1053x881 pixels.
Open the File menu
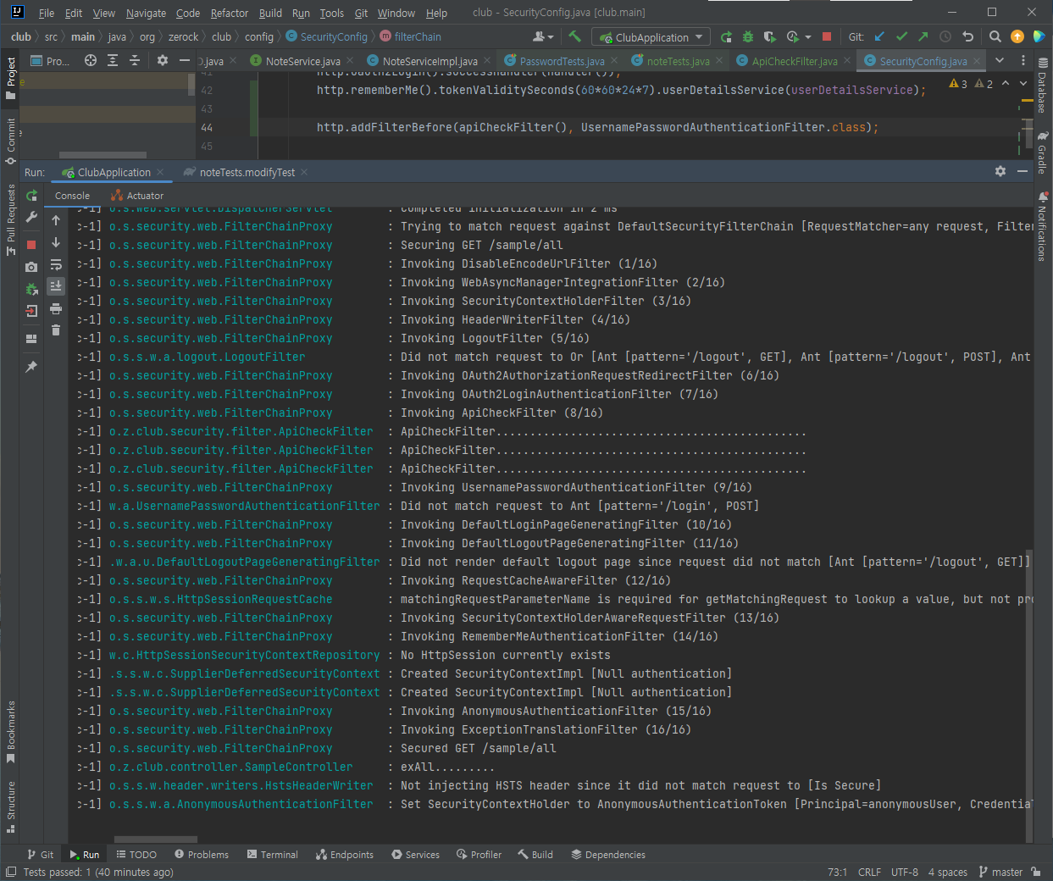[47, 13]
